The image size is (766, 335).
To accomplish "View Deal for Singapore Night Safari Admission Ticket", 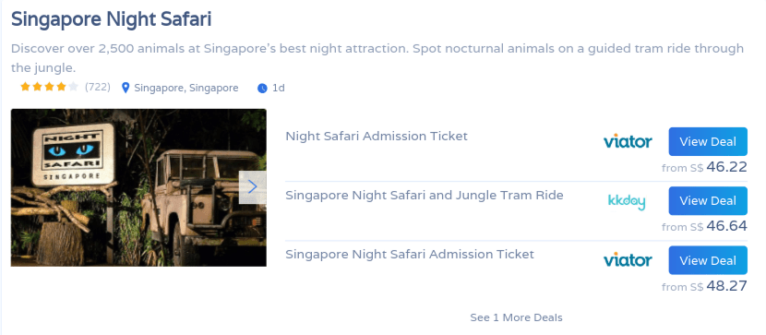I will (708, 260).
